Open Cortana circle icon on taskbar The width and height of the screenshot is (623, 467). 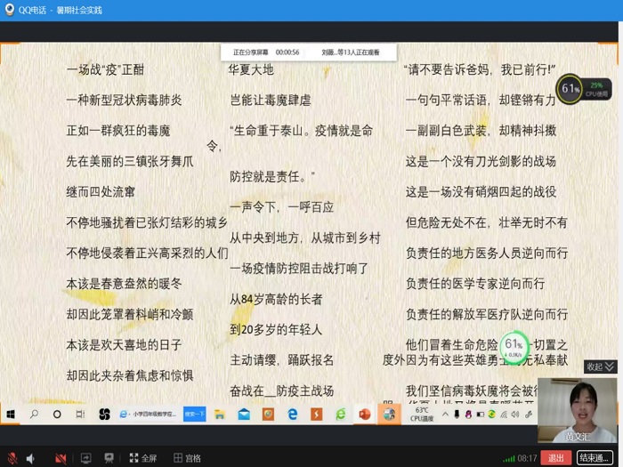(x=57, y=415)
